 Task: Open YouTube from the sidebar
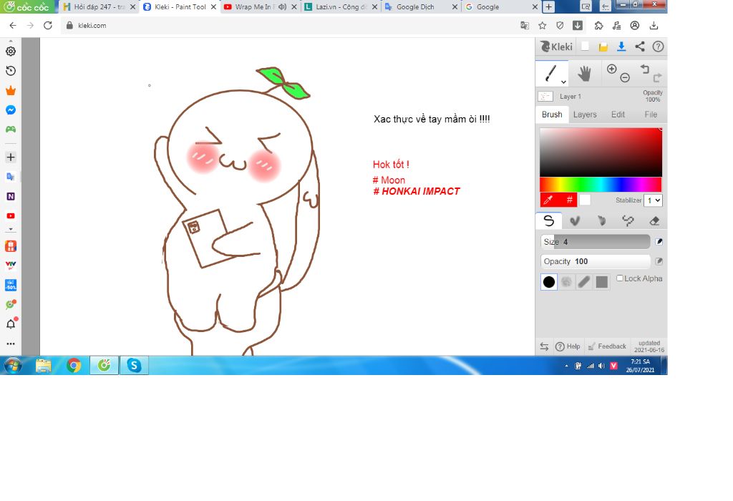pyautogui.click(x=11, y=216)
